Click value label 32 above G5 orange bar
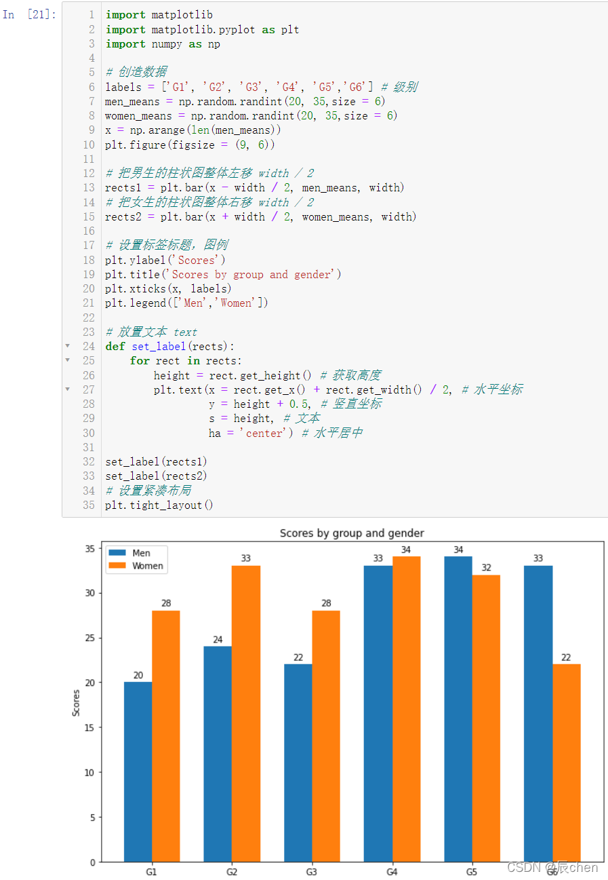The image size is (608, 880). (486, 568)
